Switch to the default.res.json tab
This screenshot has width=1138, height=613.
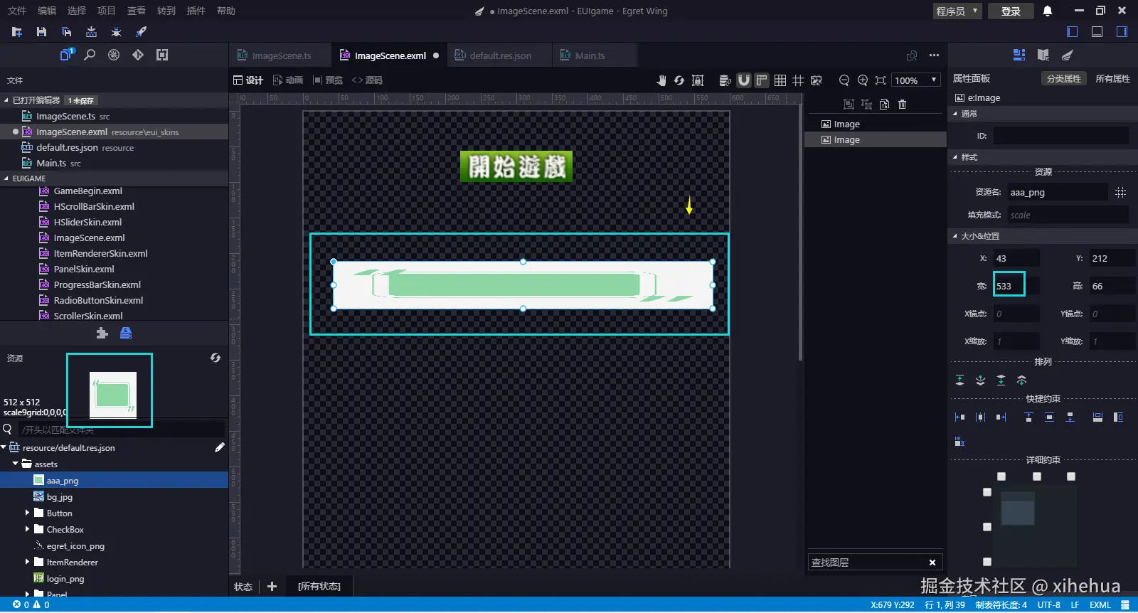[500, 55]
